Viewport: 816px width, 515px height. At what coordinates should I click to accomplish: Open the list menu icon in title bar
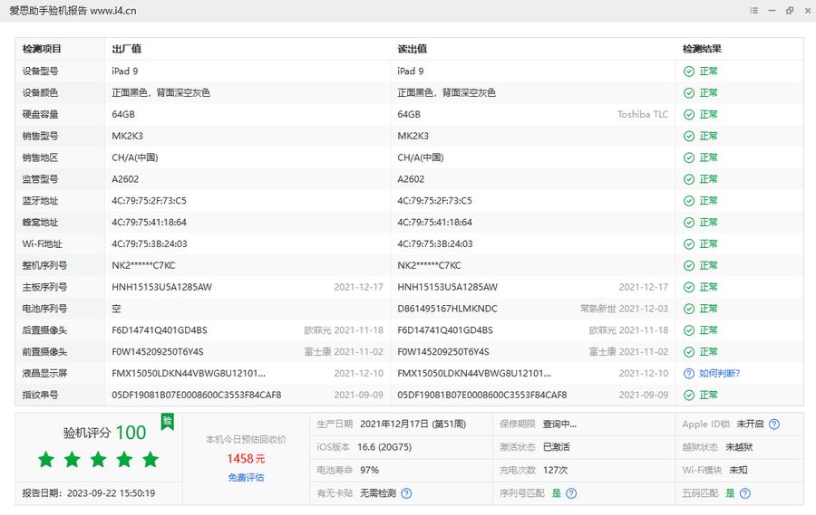click(753, 10)
